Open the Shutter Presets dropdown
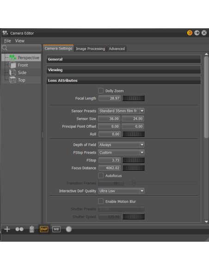The image size is (209, 270). (121, 209)
